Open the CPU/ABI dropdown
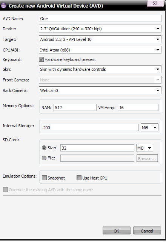Image resolution: width=166 pixels, height=242 pixels. [x=100, y=50]
